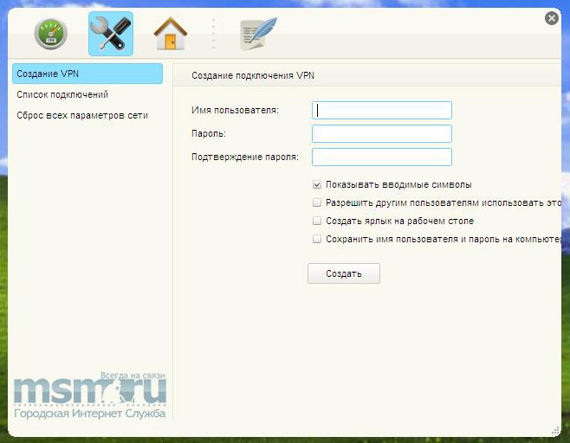Uncheck Показывать вводимые символы
570x443 pixels.
(317, 185)
